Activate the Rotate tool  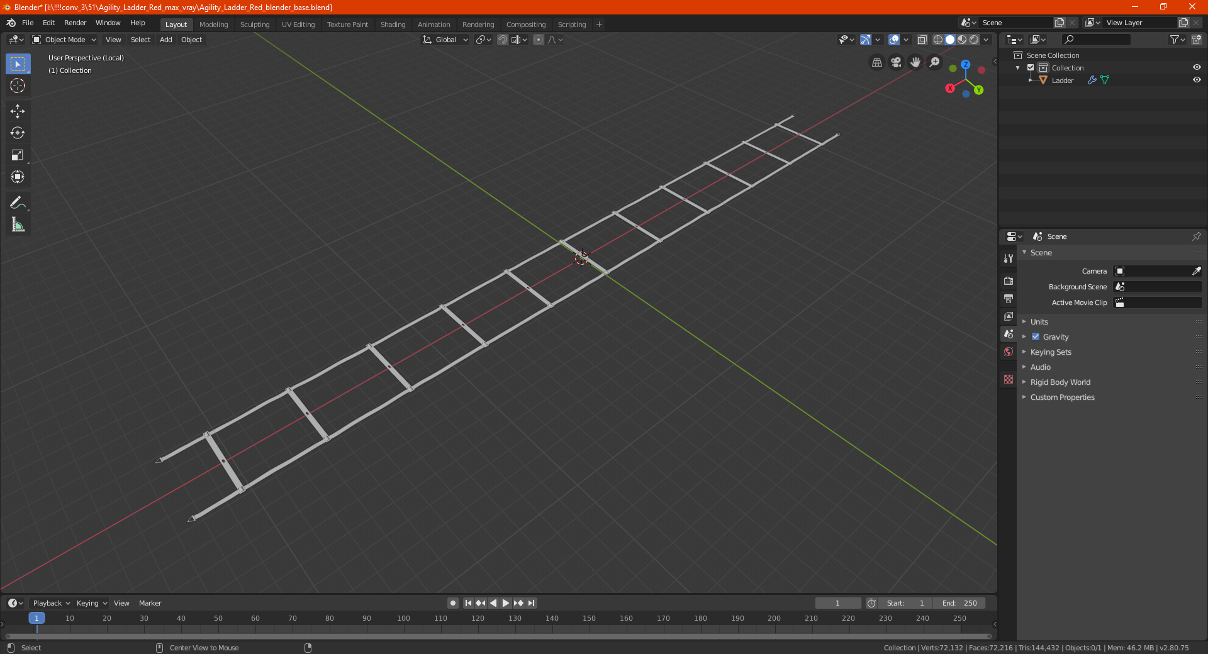coord(18,133)
